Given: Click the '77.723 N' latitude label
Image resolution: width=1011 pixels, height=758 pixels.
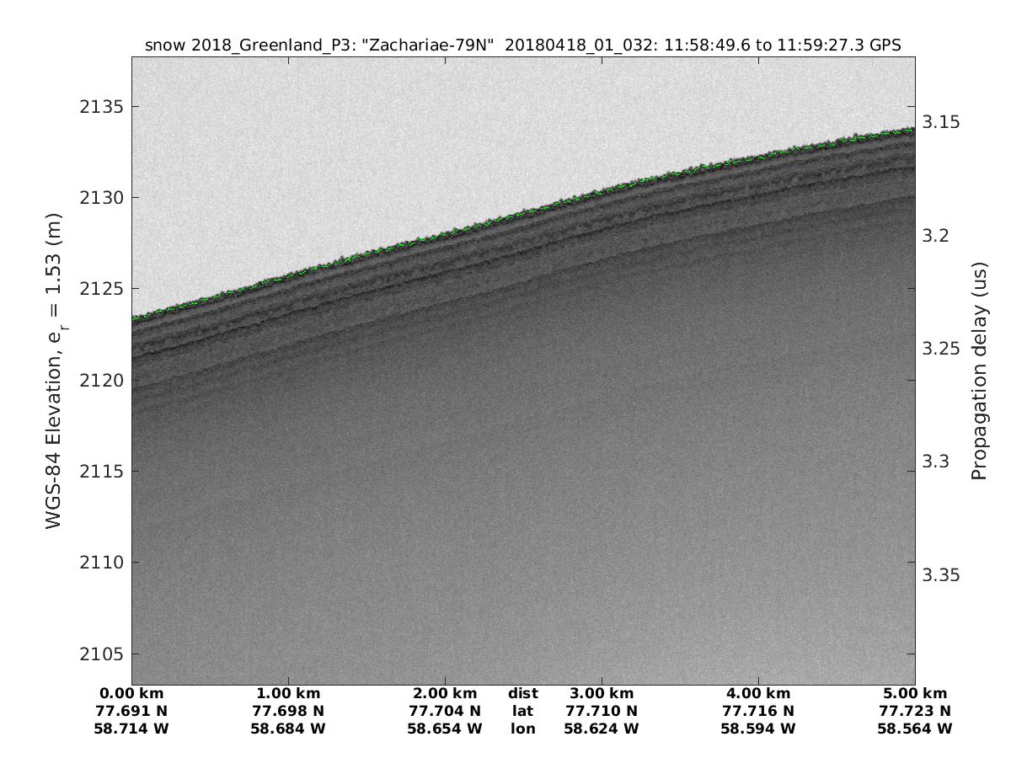Looking at the screenshot, I should click(x=915, y=711).
